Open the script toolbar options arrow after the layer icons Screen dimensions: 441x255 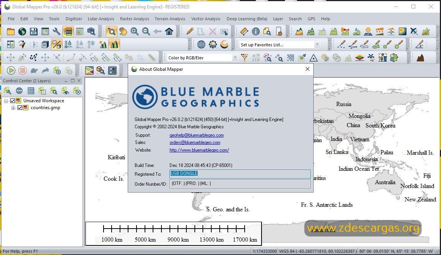click(77, 74)
